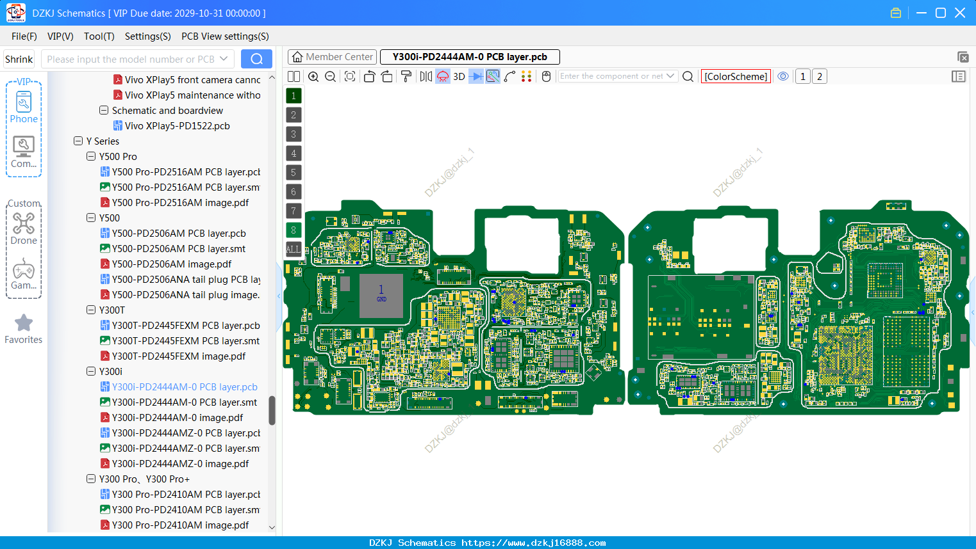Click the blue search button
976x549 pixels.
tap(256, 59)
